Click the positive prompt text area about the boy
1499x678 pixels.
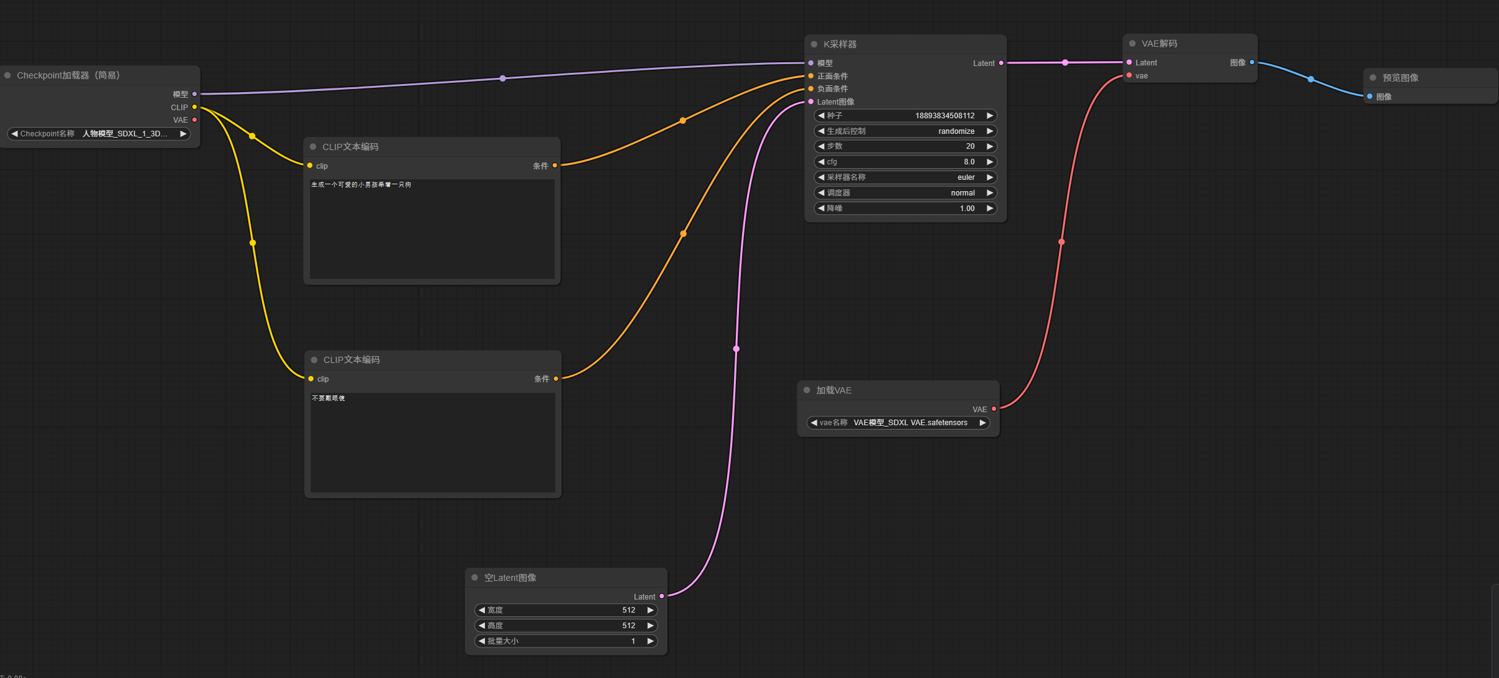432,229
